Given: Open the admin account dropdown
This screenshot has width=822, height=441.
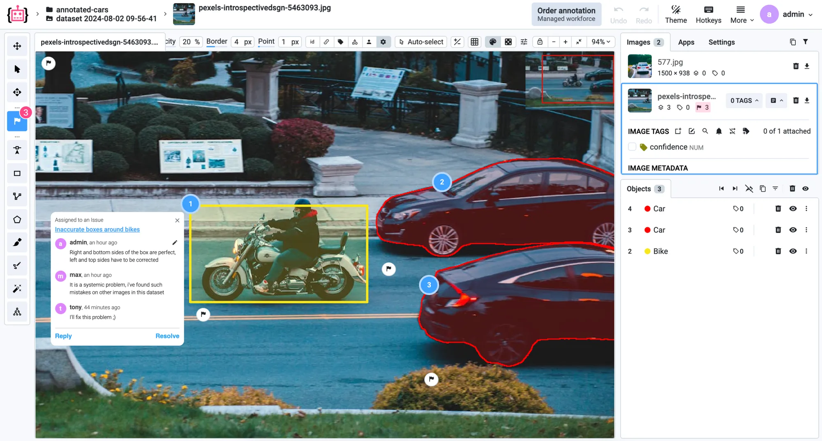Looking at the screenshot, I should 787,14.
